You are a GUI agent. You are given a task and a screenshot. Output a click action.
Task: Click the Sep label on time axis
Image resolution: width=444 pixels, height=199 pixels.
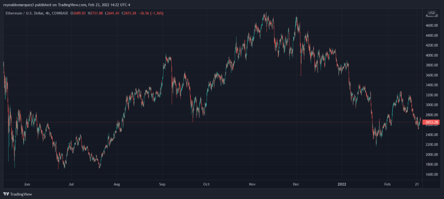point(162,184)
